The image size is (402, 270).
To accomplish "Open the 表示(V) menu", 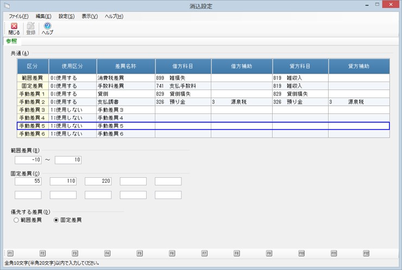I will [x=90, y=16].
